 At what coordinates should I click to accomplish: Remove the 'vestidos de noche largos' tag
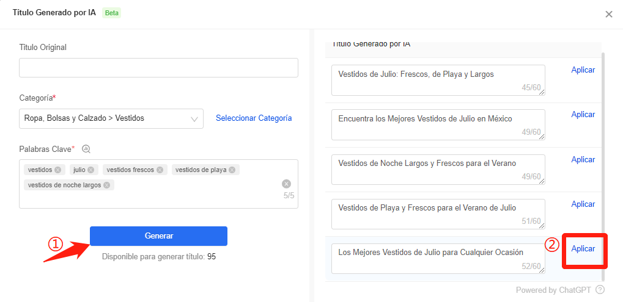(106, 185)
